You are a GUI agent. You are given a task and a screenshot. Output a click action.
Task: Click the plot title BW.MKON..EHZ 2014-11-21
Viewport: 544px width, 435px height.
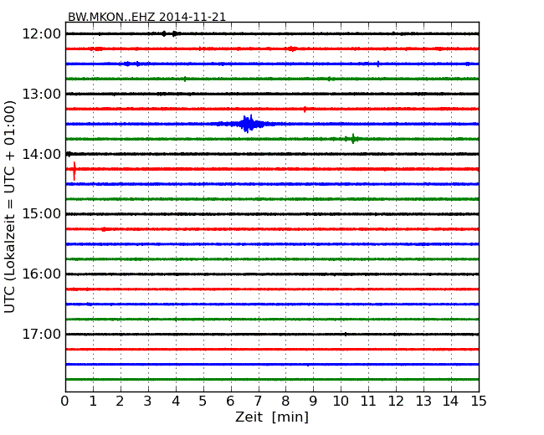click(x=146, y=17)
